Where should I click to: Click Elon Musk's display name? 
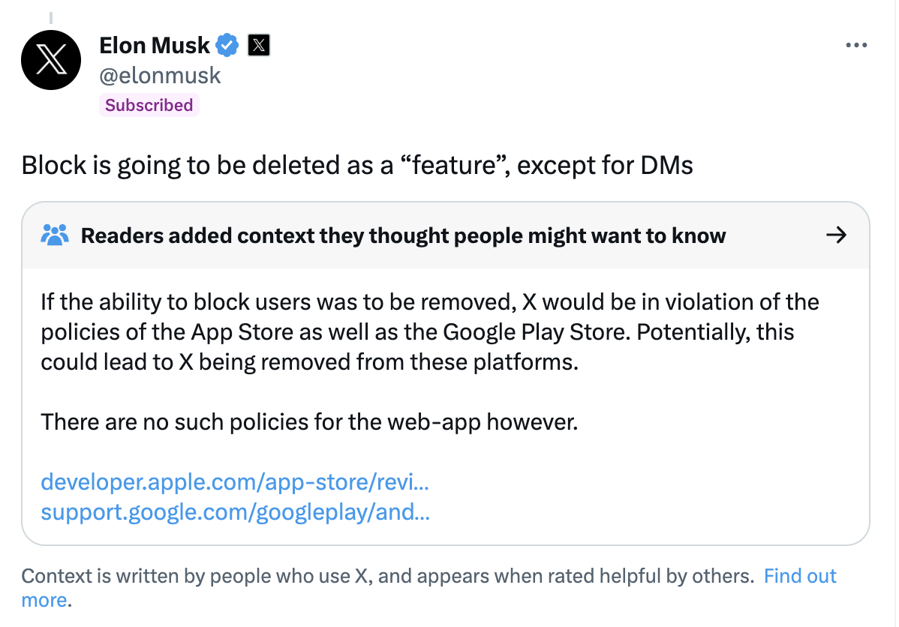point(155,45)
